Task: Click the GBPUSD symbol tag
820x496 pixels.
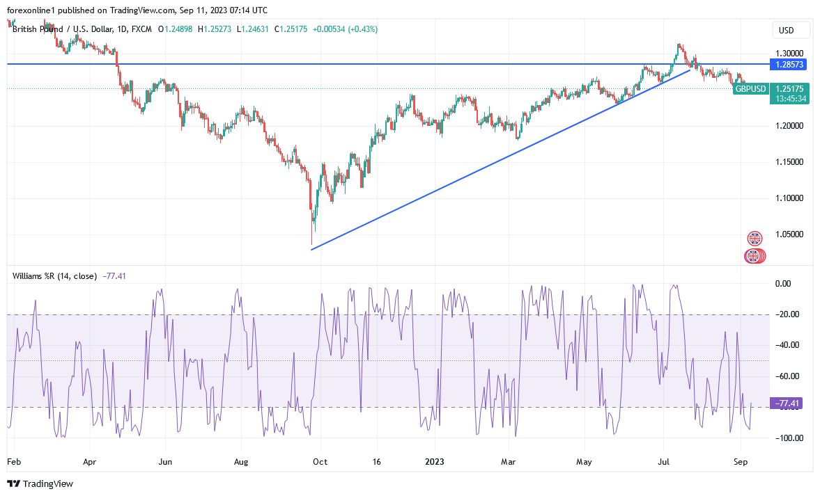Action: click(750, 89)
